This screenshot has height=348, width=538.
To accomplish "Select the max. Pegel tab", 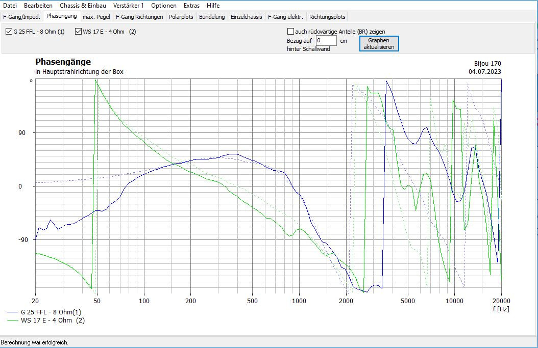I will click(96, 17).
